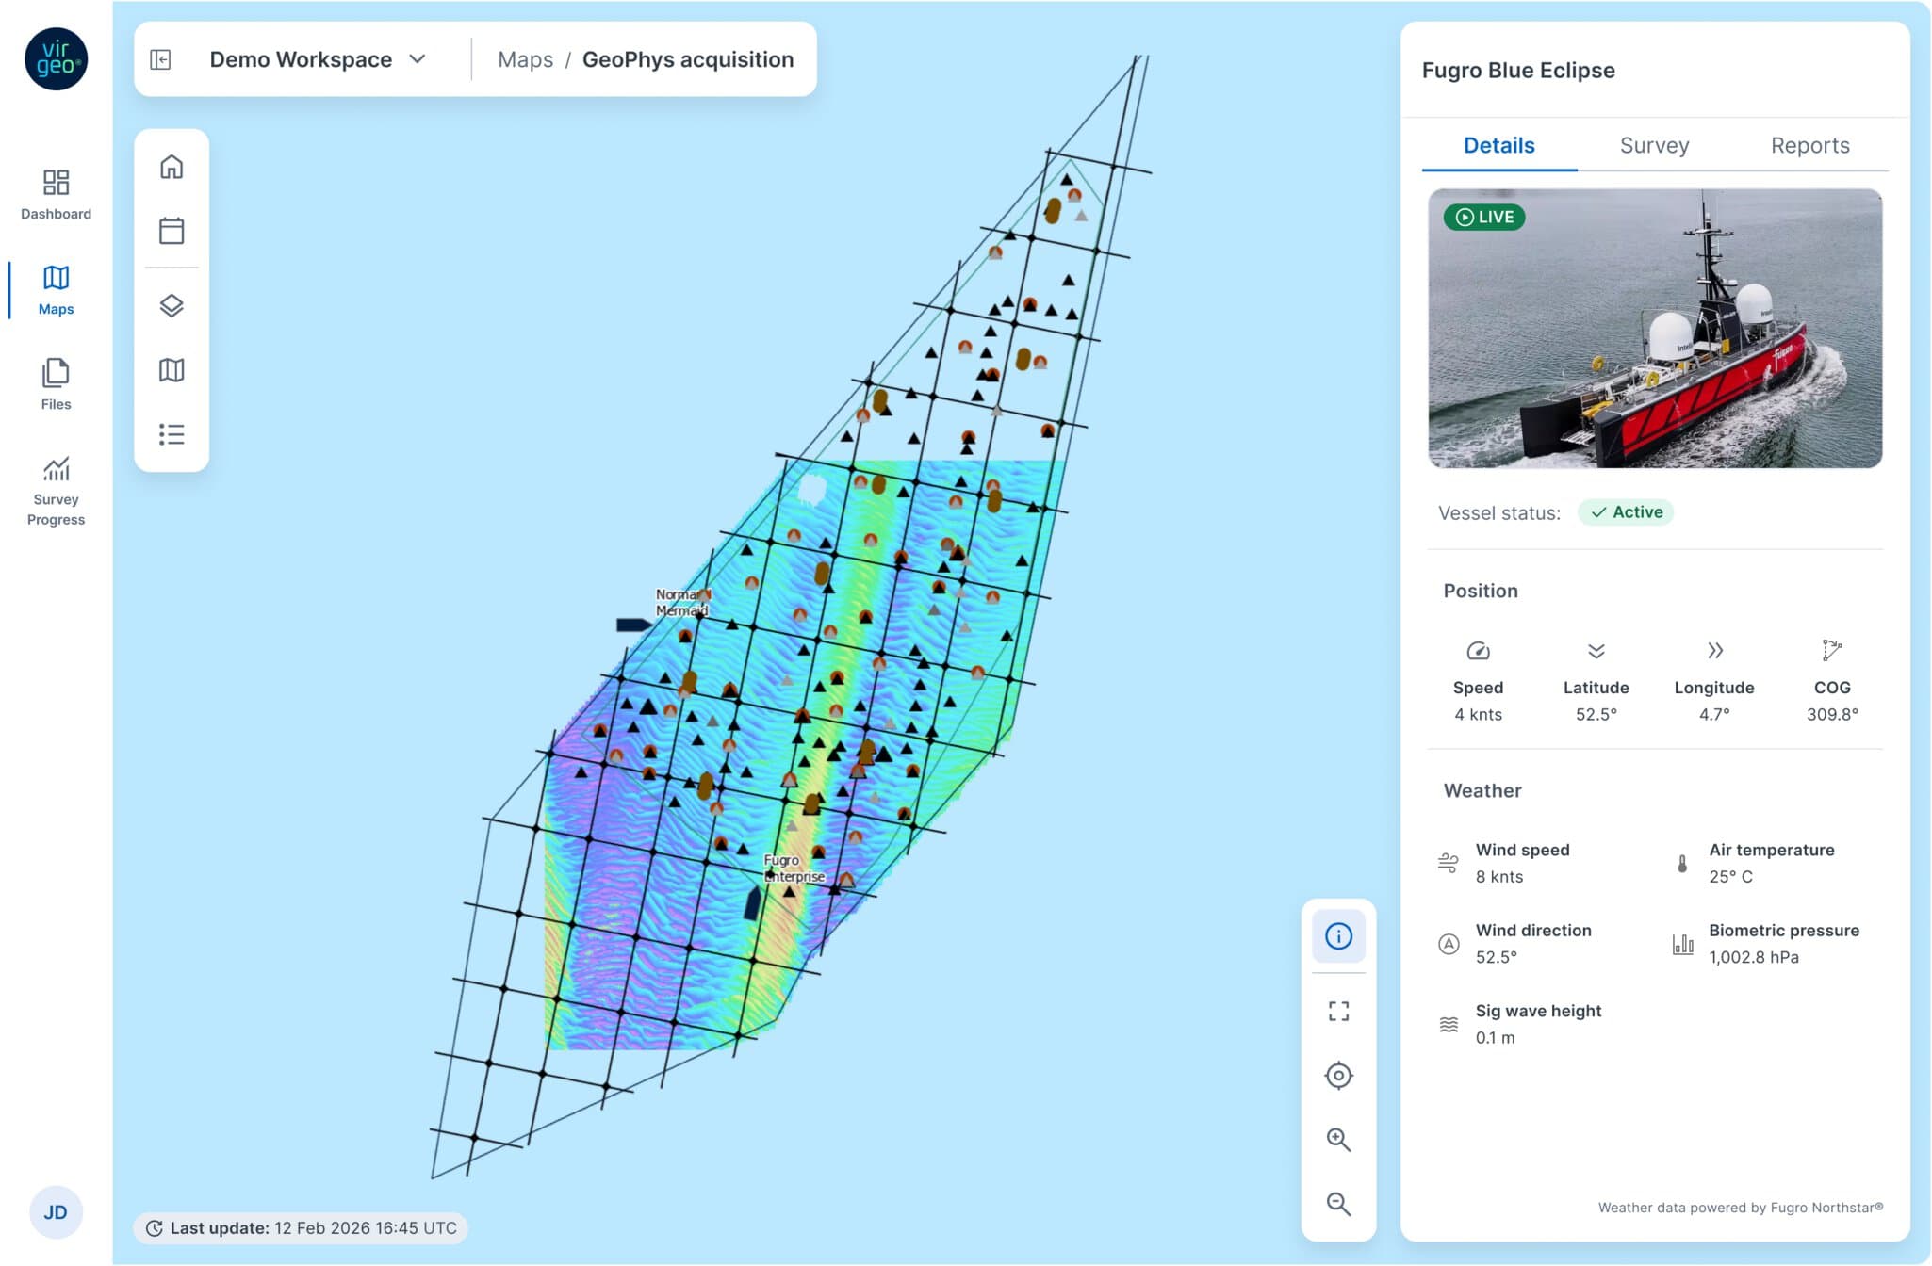
Task: Open the list legend tool icon
Action: click(x=172, y=434)
